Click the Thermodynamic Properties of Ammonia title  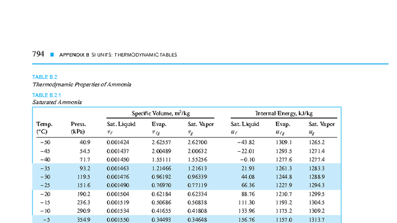tap(82, 84)
